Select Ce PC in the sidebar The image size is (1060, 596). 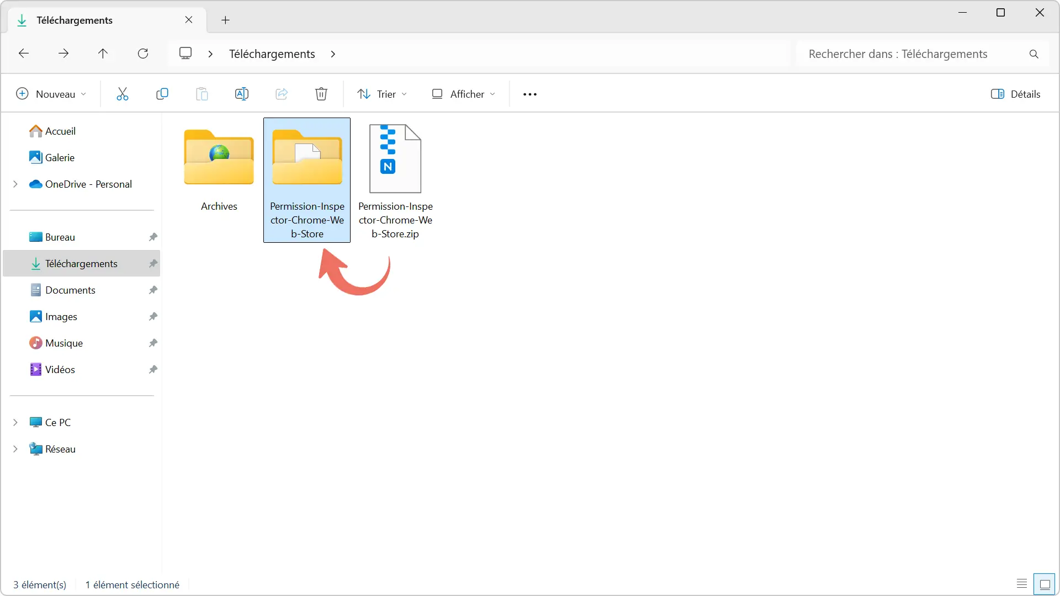pos(50,422)
